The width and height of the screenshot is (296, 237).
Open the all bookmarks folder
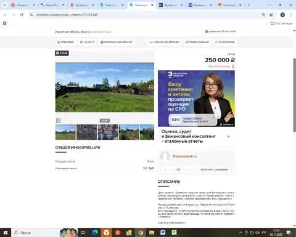point(282,23)
